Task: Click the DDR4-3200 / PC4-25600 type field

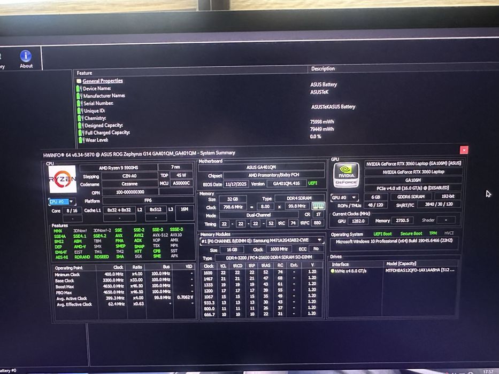Action: tap(269, 257)
